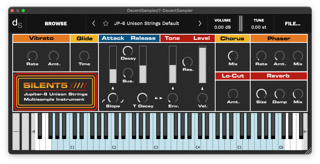This screenshot has width=320, height=164.
Task: Play the C6 key on the keyboard
Action: pyautogui.click(x=281, y=144)
